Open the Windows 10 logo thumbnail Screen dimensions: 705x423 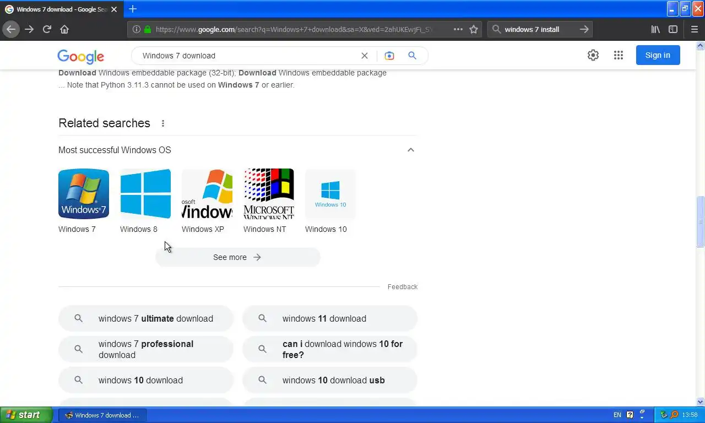coord(330,194)
